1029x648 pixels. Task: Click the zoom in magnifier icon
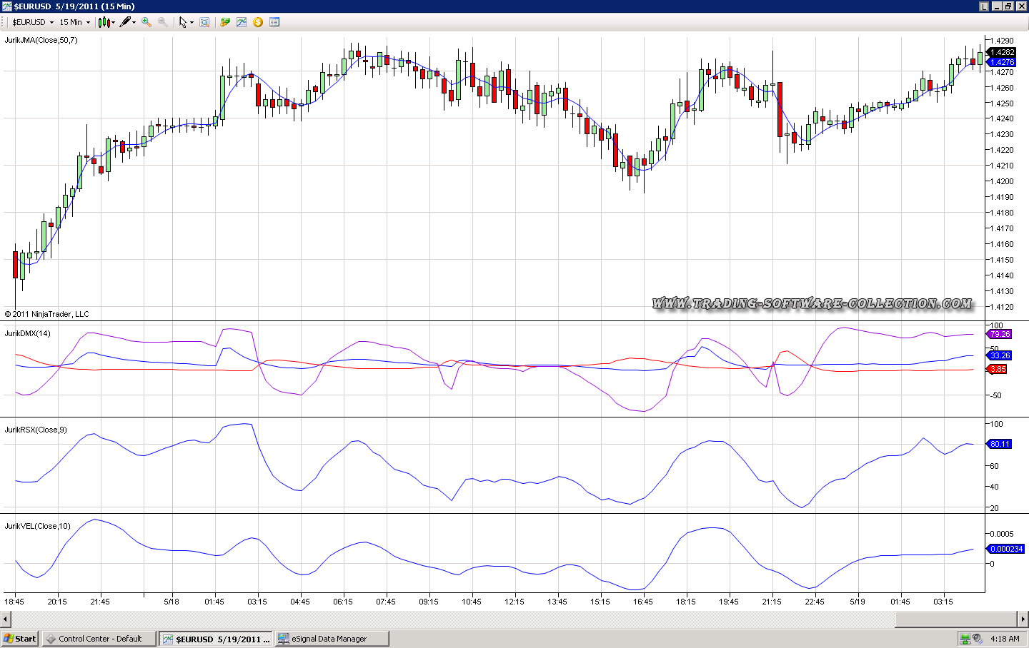146,22
